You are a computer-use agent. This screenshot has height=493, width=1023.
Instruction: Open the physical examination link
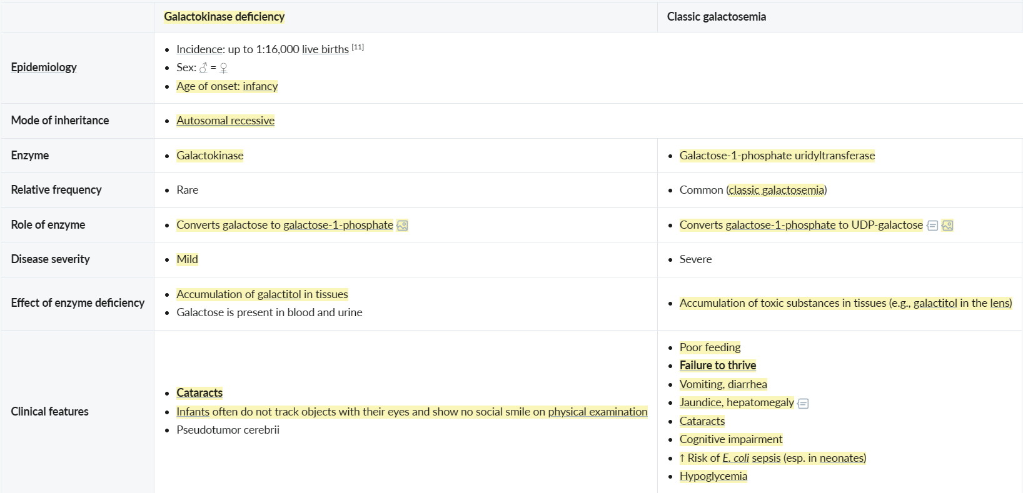pos(598,412)
